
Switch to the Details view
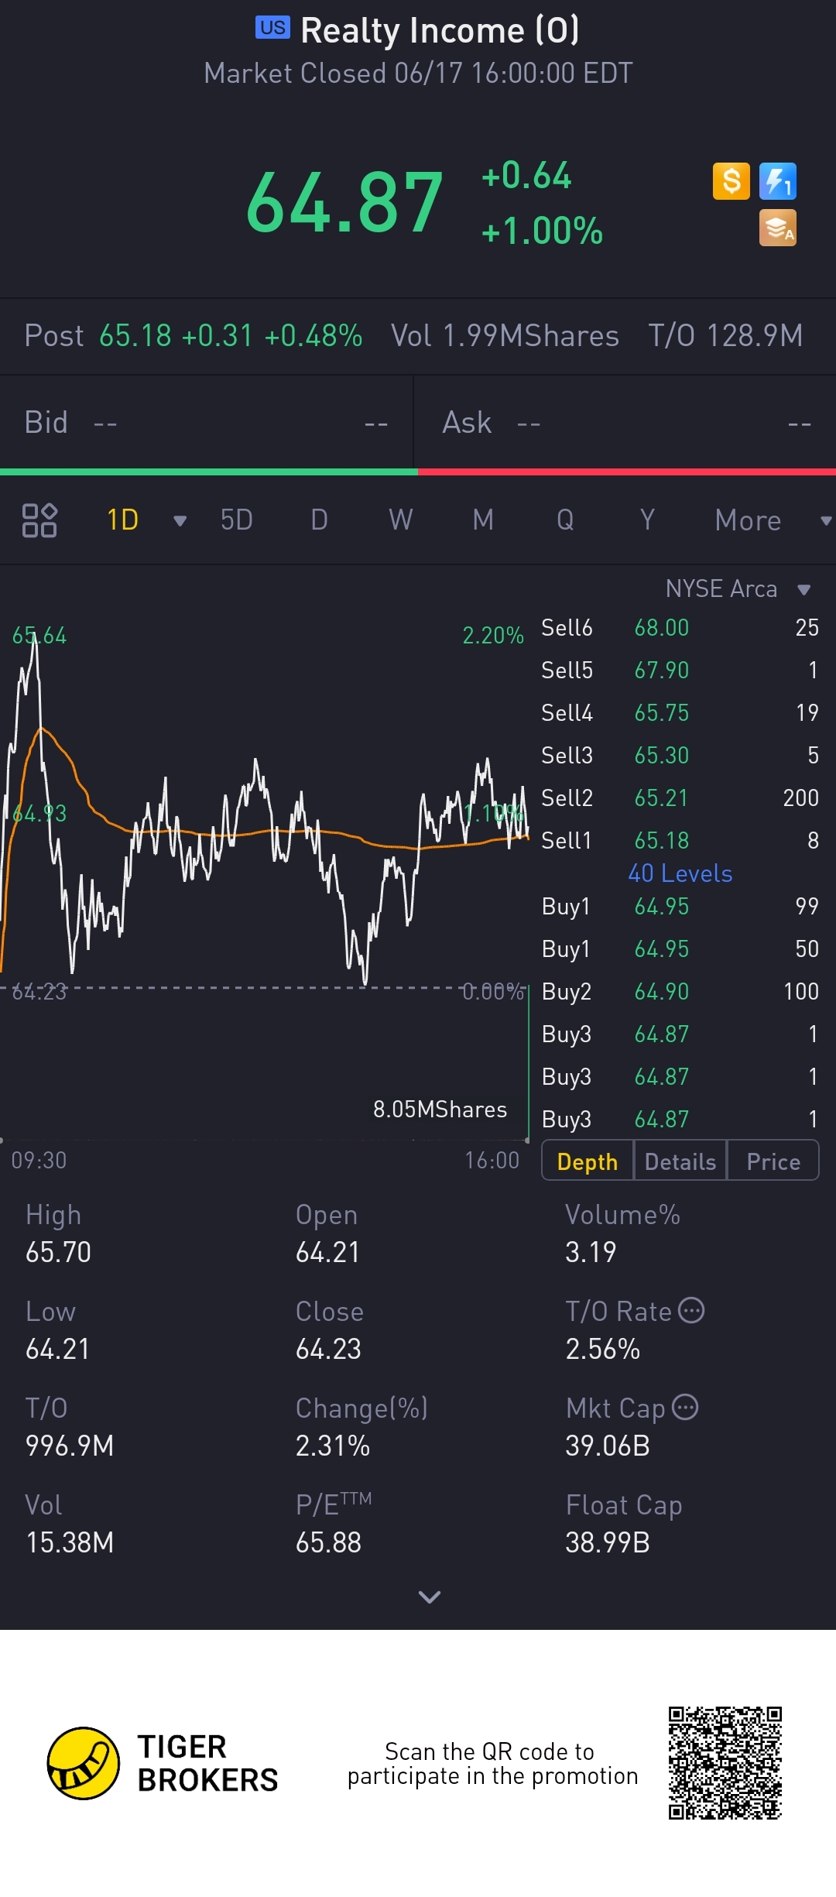point(680,1161)
